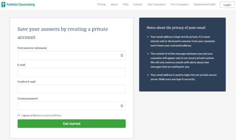Viewport: 236px width, 140px height.
Task: Open the Contact page
Action: (x=138, y=4)
